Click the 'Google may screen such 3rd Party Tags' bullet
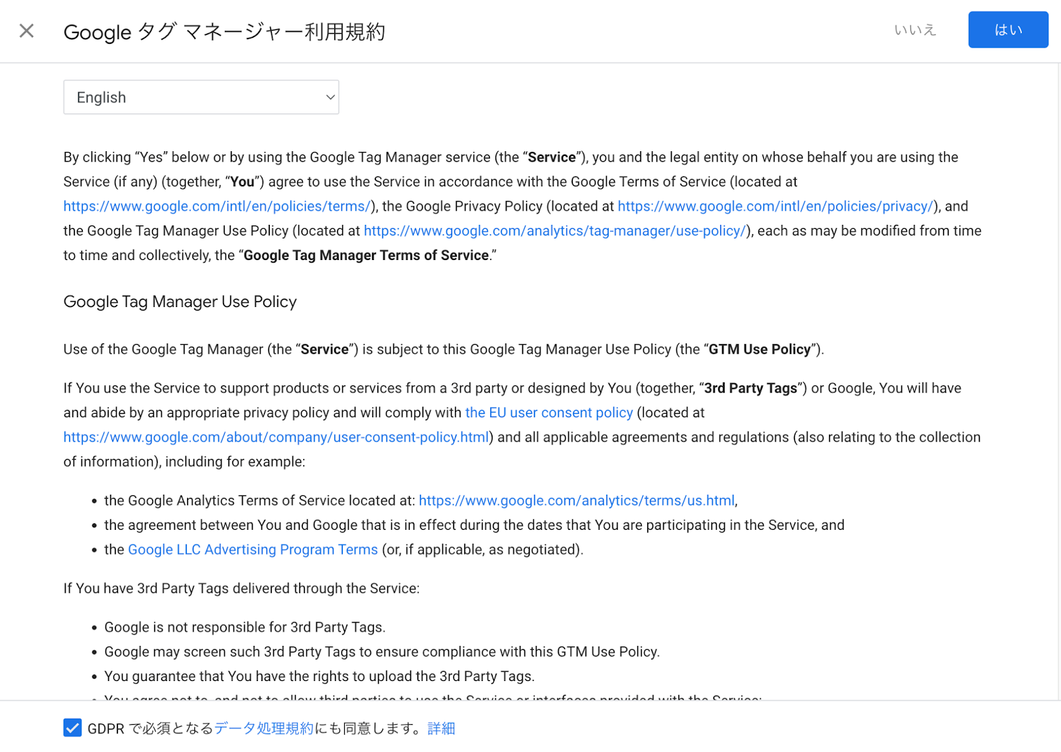The height and width of the screenshot is (752, 1061). 382,652
